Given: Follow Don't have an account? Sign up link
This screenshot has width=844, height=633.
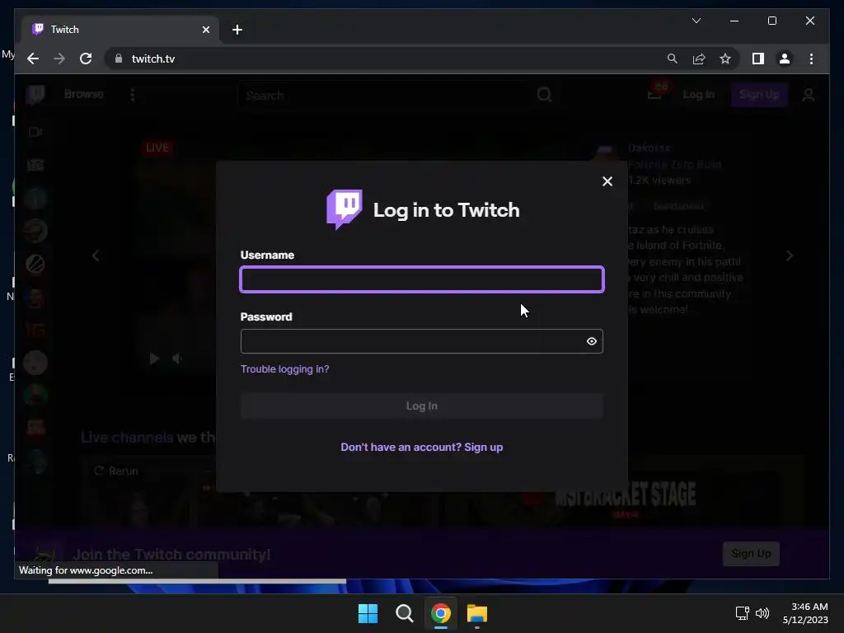Looking at the screenshot, I should click(x=422, y=448).
